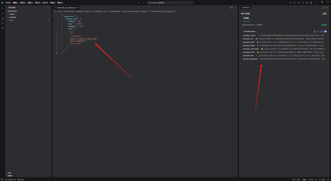
Task: Disable the promptx-dev server switch
Action: tap(325, 31)
